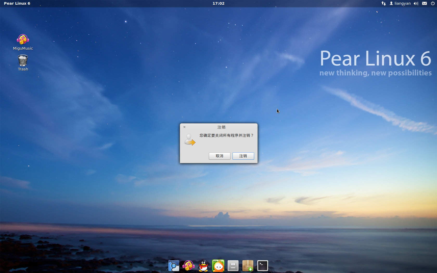Viewport: 437px width, 273px height.
Task: Open the power session menu icon
Action: [433, 3]
